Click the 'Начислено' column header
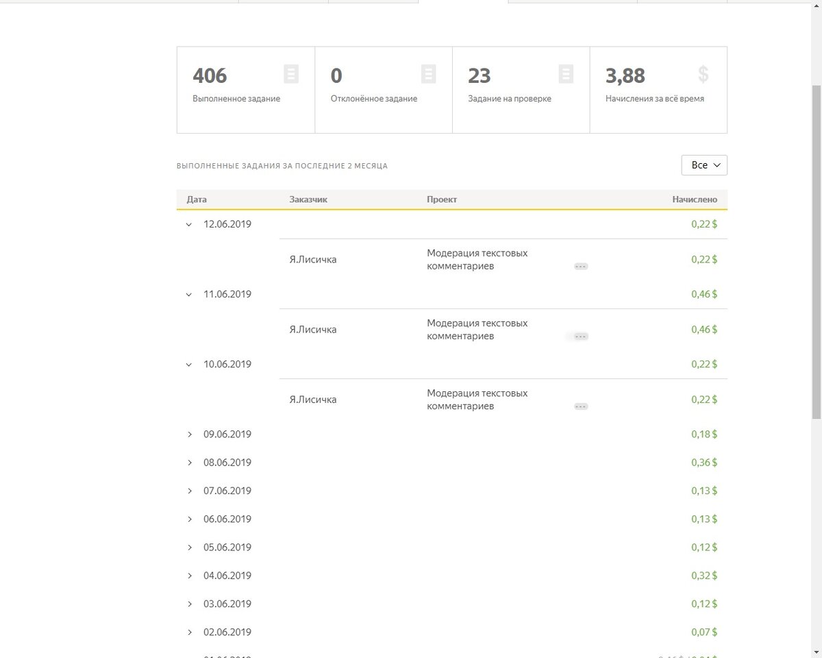 point(695,199)
